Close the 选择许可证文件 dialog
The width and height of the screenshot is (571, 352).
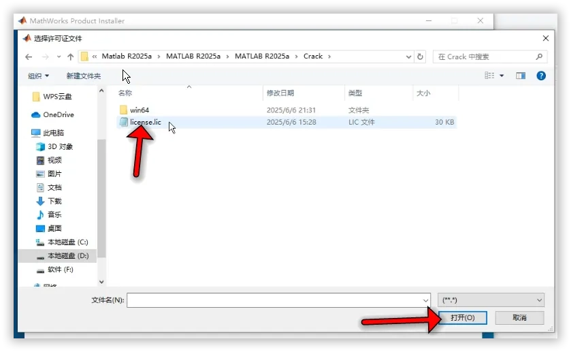546,38
